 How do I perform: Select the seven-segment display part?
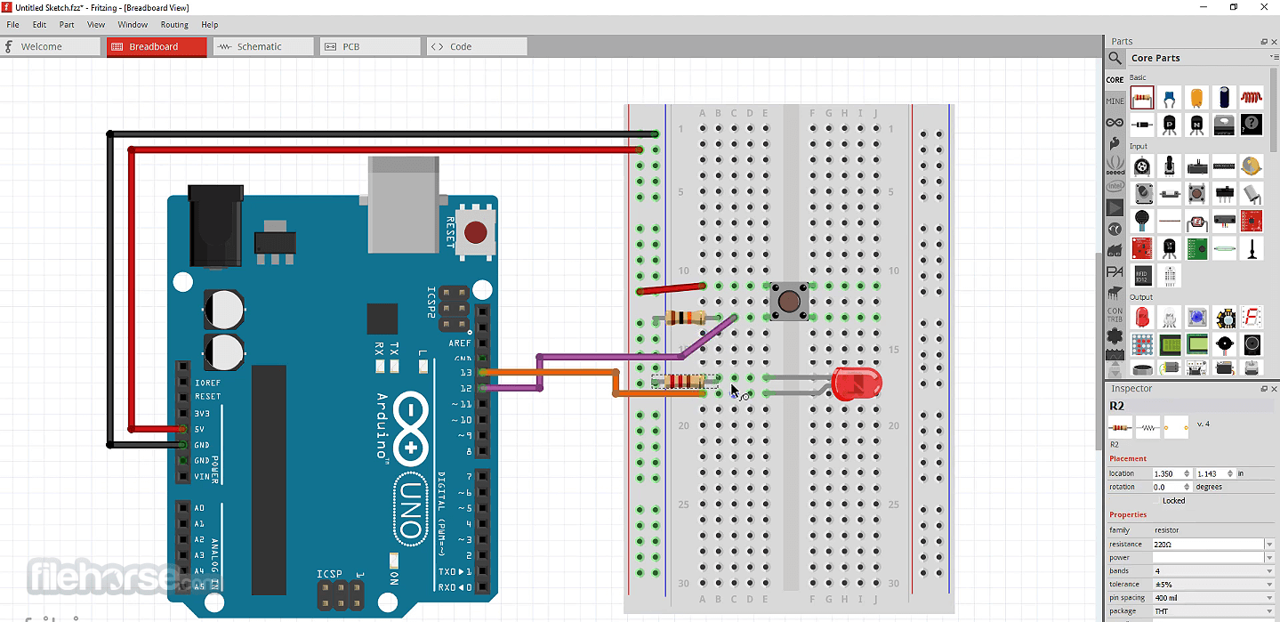pos(1252,318)
